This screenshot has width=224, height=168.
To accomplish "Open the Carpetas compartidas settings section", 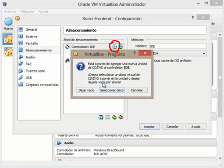I will click(39, 84).
